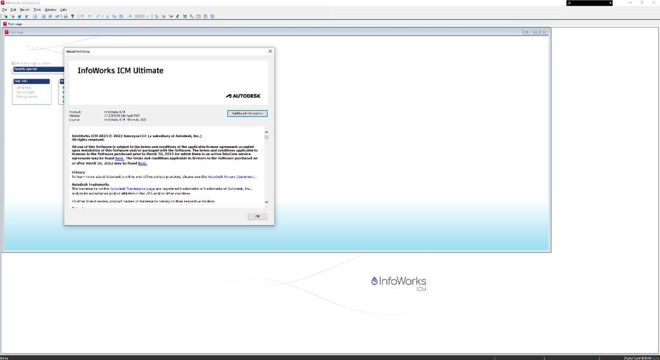This screenshot has height=360, width=660.
Task: Click the Save disk icon in the toolbar
Action: click(43, 16)
